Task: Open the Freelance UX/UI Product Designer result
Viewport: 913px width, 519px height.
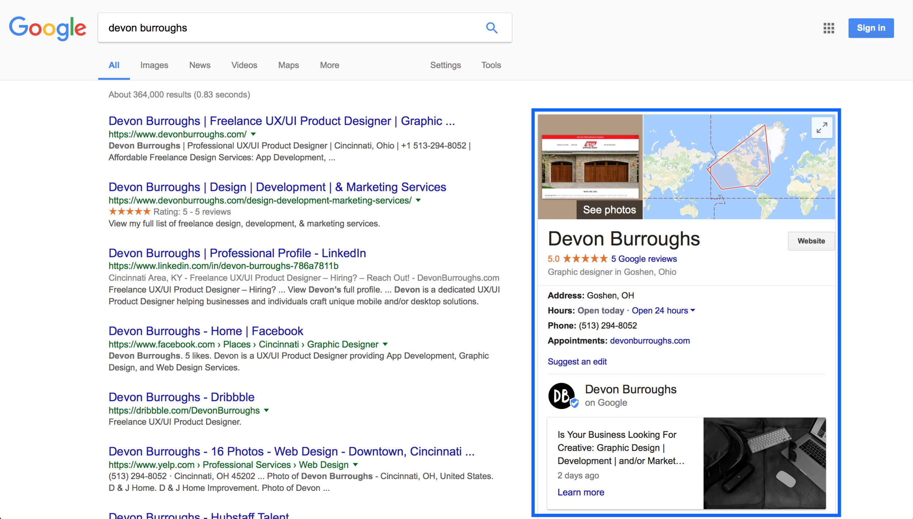Action: coord(282,121)
